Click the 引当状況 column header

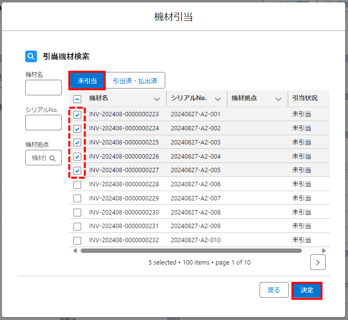[x=305, y=98]
